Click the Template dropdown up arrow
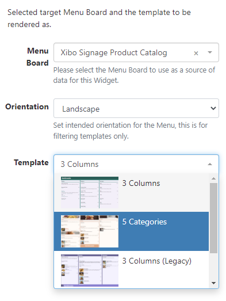 tap(210, 164)
